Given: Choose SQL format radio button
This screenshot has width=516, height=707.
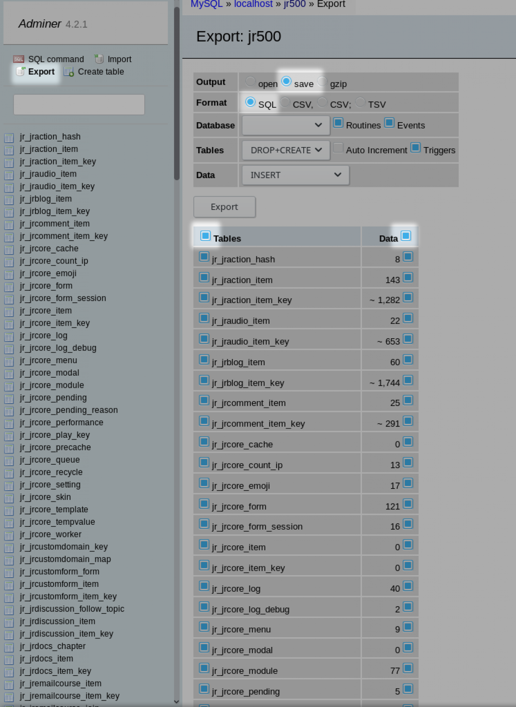Looking at the screenshot, I should [250, 102].
